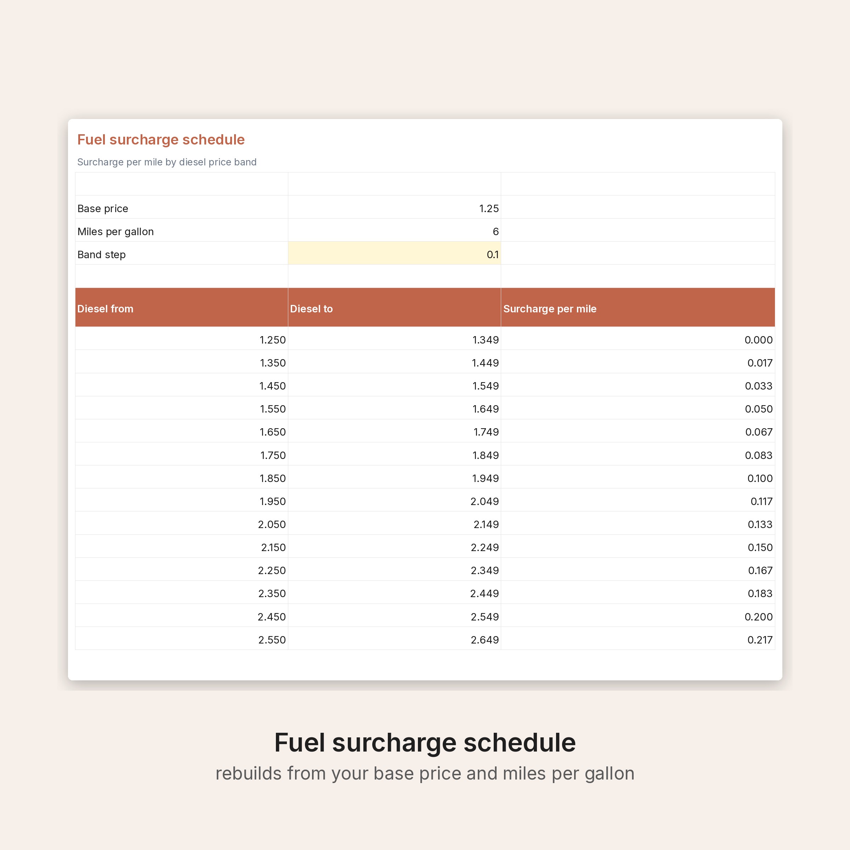Image resolution: width=850 pixels, height=850 pixels.
Task: Click the 'Band step' label cell
Action: pos(182,253)
